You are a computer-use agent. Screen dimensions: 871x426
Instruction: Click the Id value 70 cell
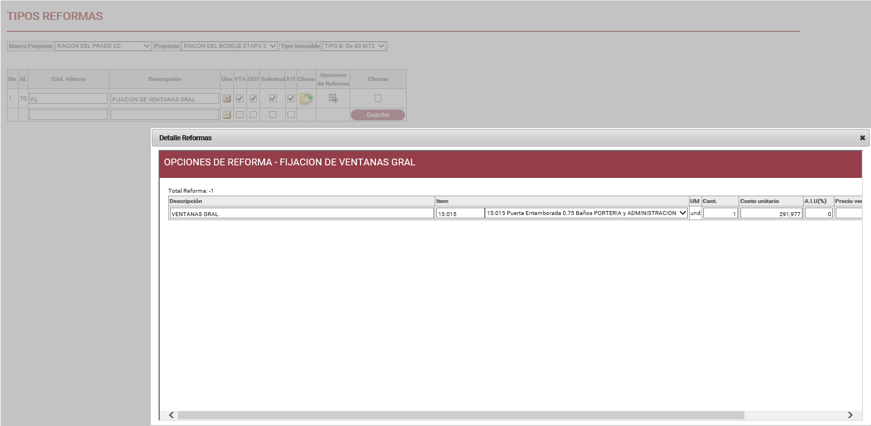23,99
